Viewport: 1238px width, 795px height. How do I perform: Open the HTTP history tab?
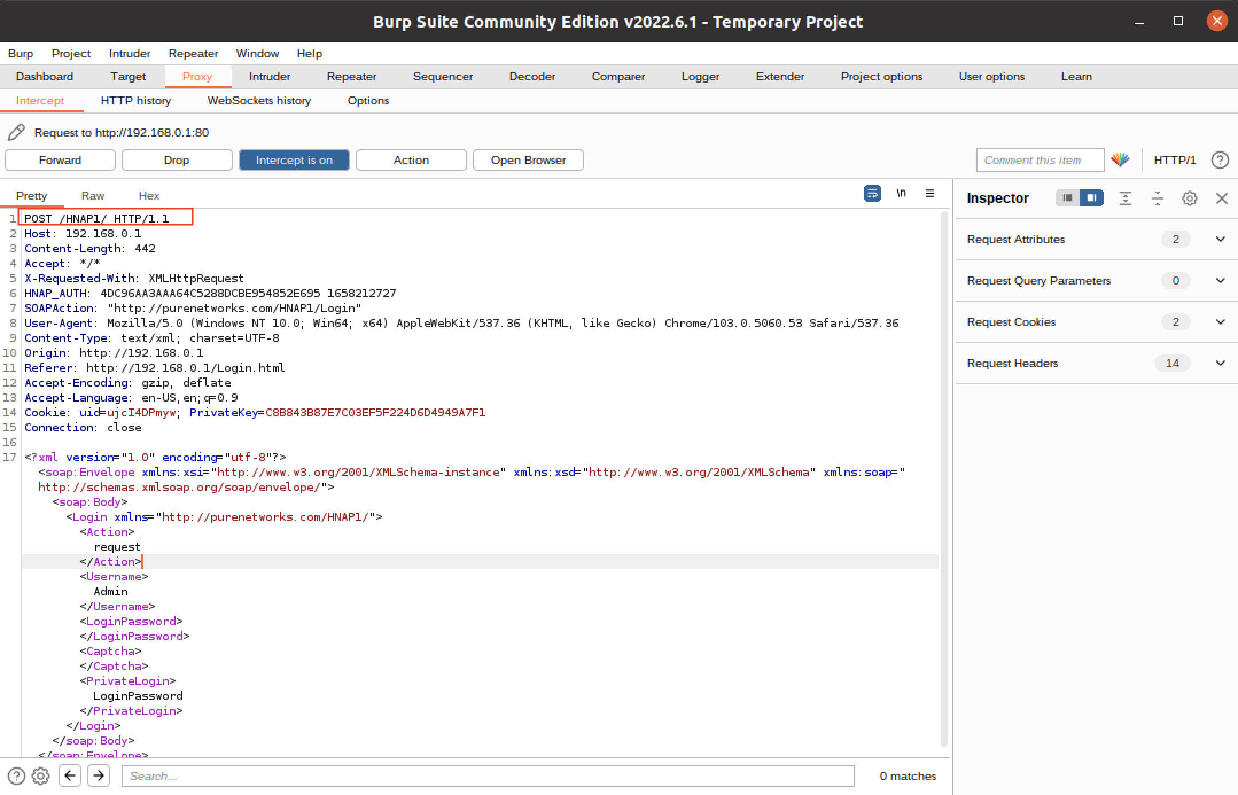click(136, 100)
